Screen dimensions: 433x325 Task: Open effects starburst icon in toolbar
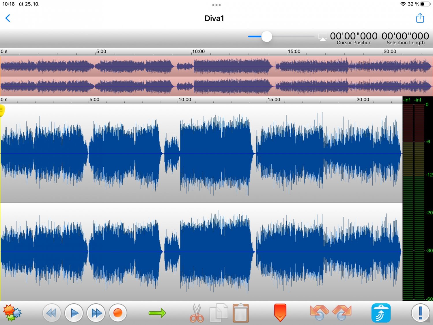[x=12, y=313]
